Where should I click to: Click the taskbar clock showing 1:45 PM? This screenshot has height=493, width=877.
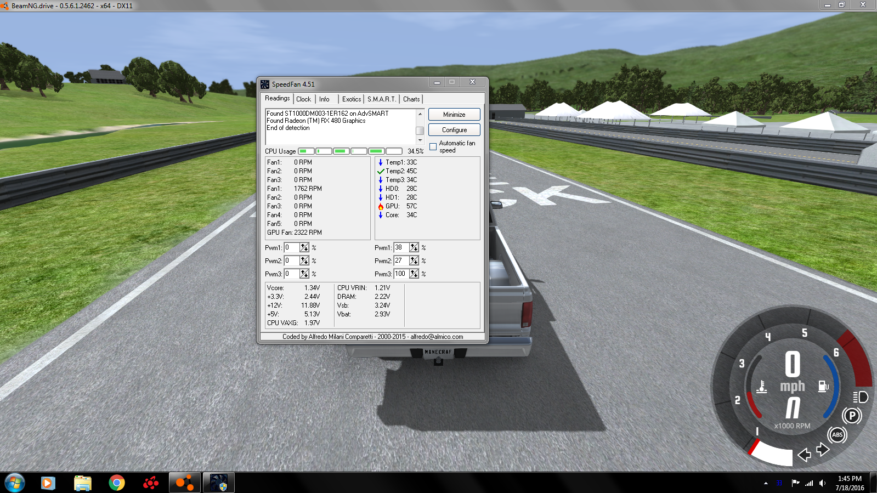(850, 483)
